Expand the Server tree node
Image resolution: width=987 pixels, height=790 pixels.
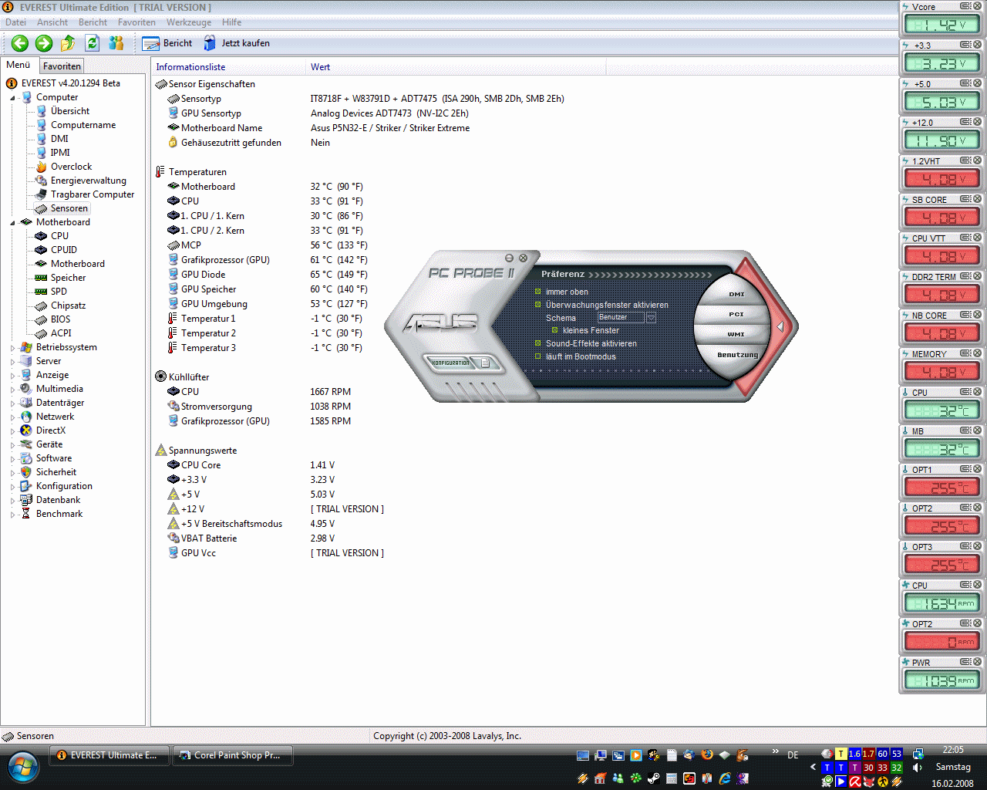click(12, 362)
